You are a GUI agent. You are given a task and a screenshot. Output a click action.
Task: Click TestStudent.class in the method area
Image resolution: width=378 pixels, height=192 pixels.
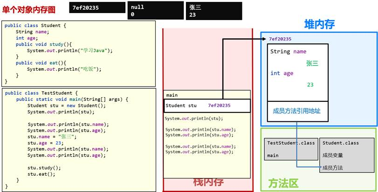291,143
